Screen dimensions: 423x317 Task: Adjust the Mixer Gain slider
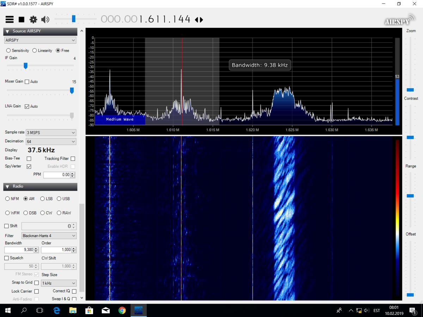(x=72, y=91)
